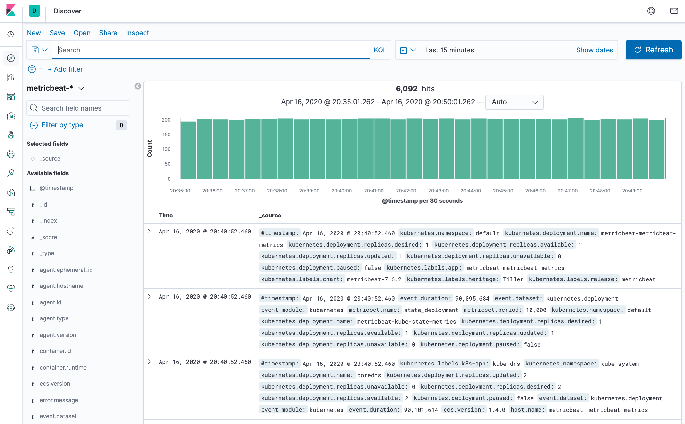Click Open in the top menu
The width and height of the screenshot is (685, 424).
82,33
